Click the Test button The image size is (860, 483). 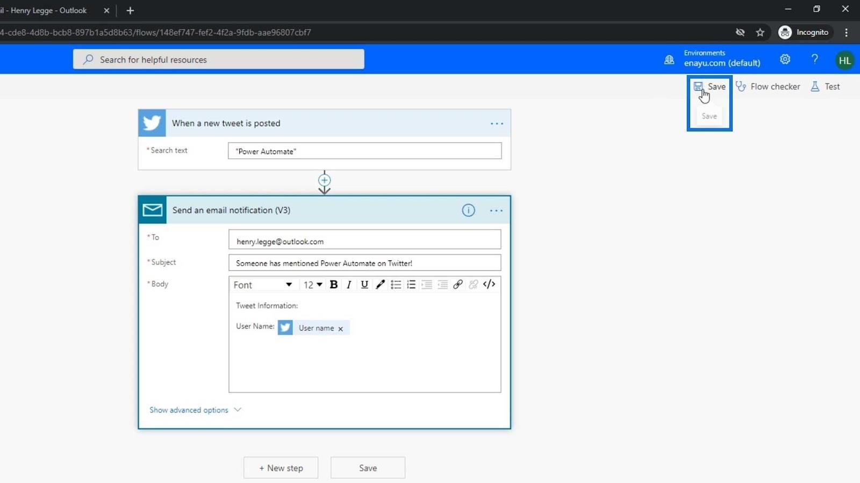click(825, 86)
